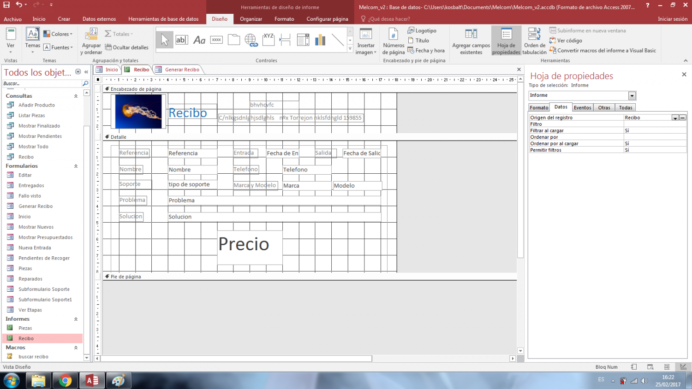Image resolution: width=692 pixels, height=389 pixels.
Task: Select the Formato tab in property sheet
Action: [x=539, y=108]
